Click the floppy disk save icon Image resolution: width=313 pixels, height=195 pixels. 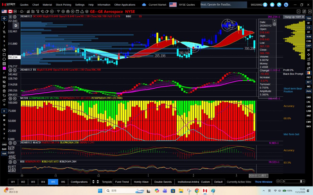[x=77, y=11]
